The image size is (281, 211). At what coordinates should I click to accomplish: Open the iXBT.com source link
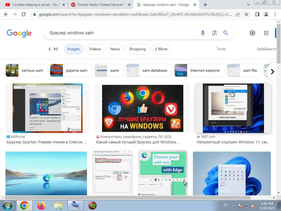[x=206, y=137]
